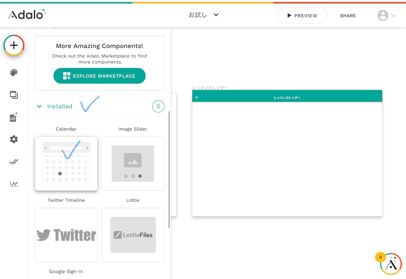Click the Image Slider label text

(132, 129)
